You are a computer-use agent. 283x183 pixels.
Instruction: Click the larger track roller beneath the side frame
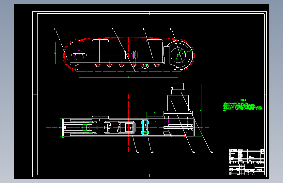point(145,66)
